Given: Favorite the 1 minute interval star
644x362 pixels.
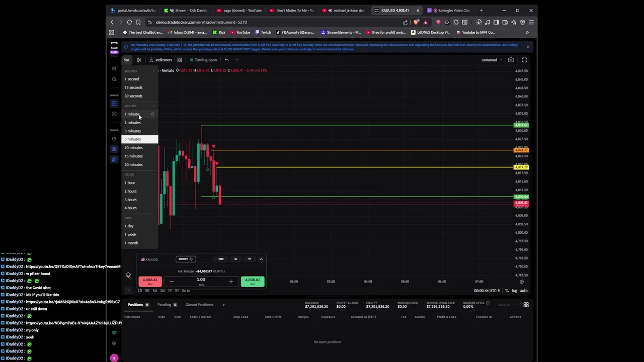Looking at the screenshot, I should click(152, 114).
